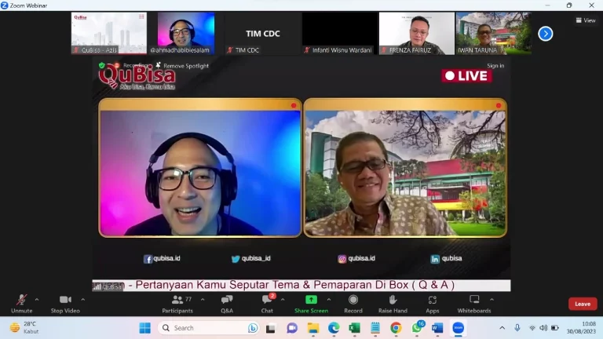Select FRENZA FAIRUZ video thumbnail

point(416,33)
